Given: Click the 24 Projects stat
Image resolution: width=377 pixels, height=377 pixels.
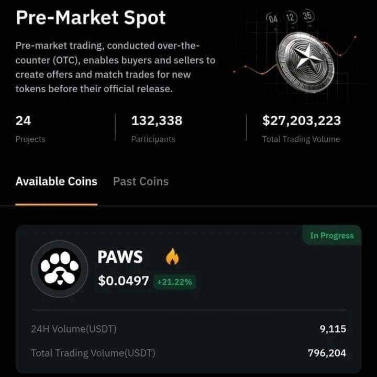Looking at the screenshot, I should coord(24,121).
